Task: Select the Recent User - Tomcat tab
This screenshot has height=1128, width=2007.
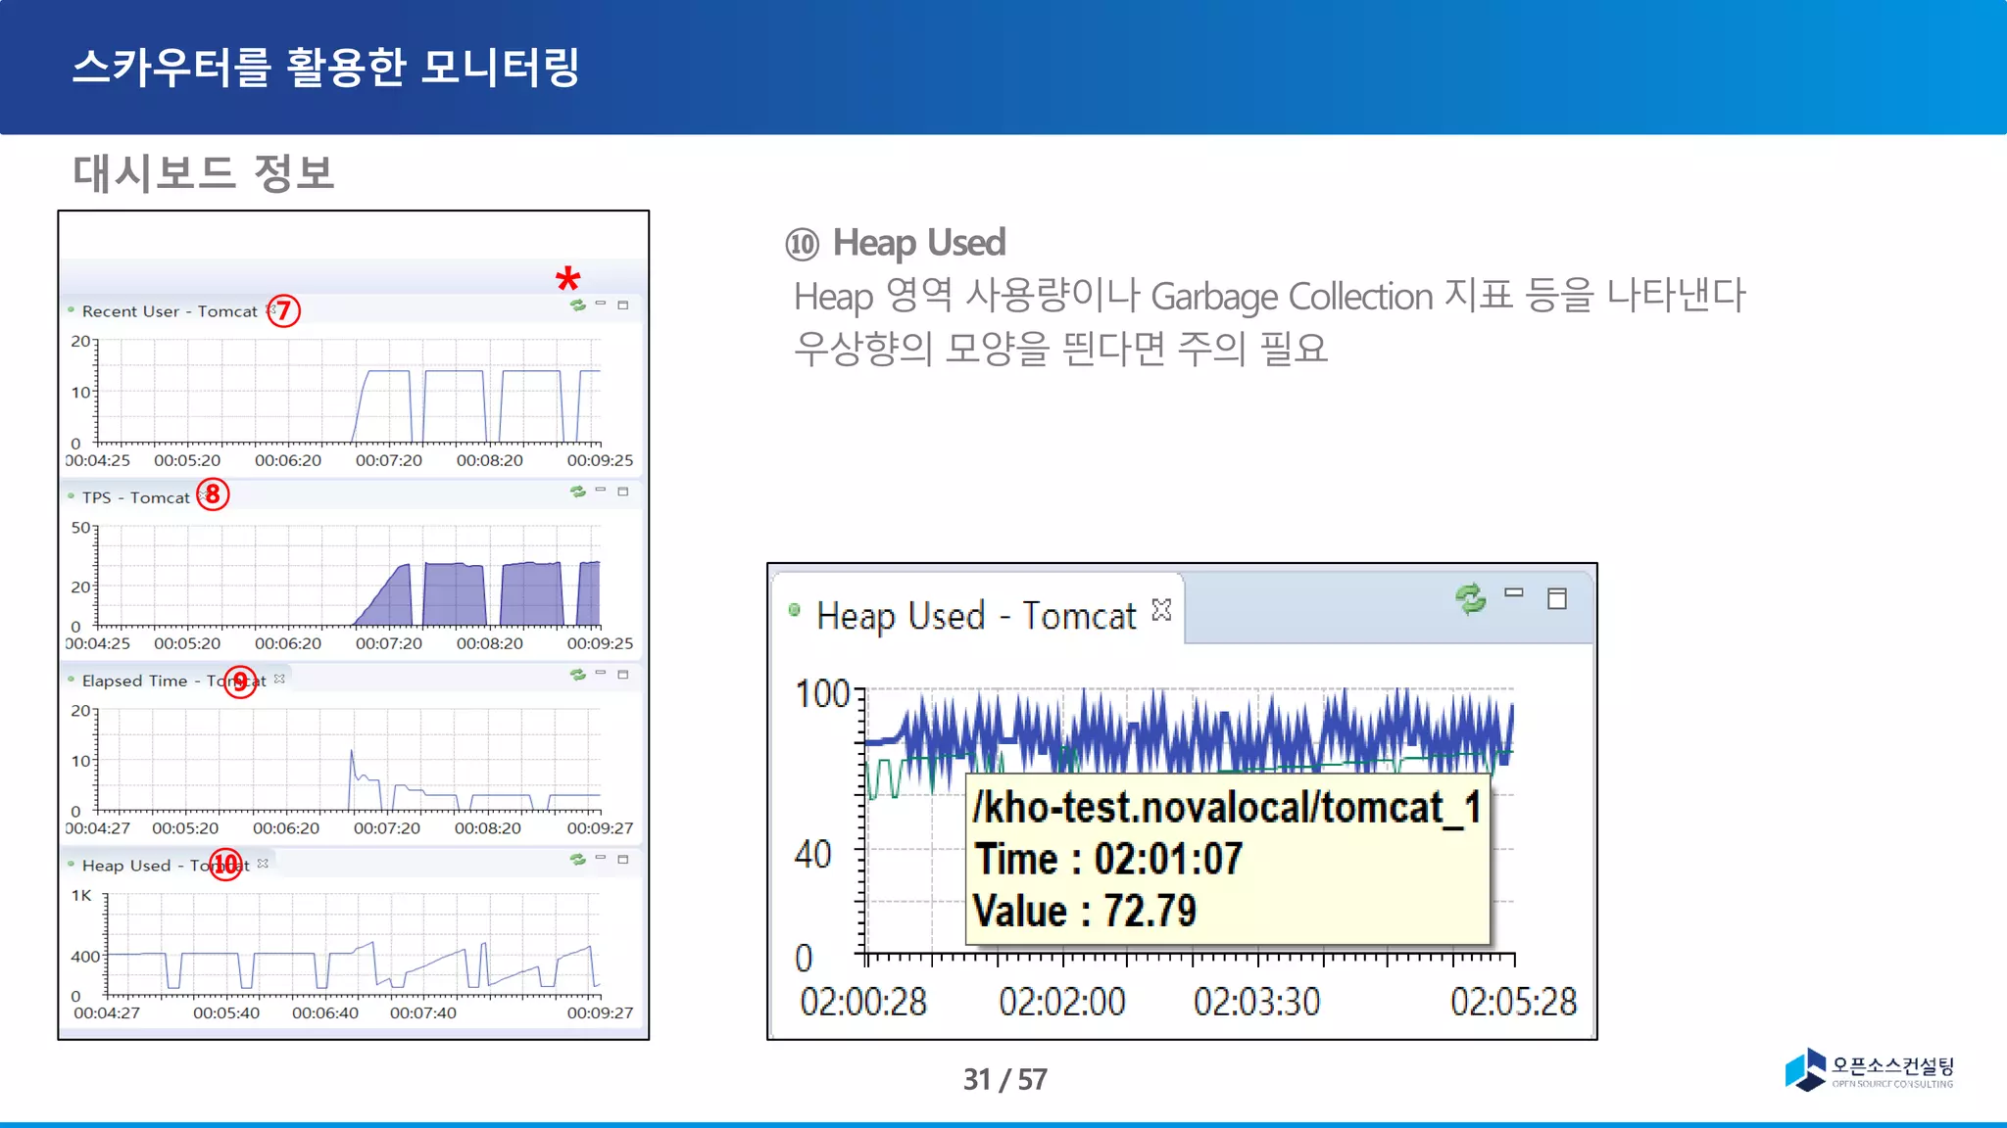Action: (x=169, y=311)
